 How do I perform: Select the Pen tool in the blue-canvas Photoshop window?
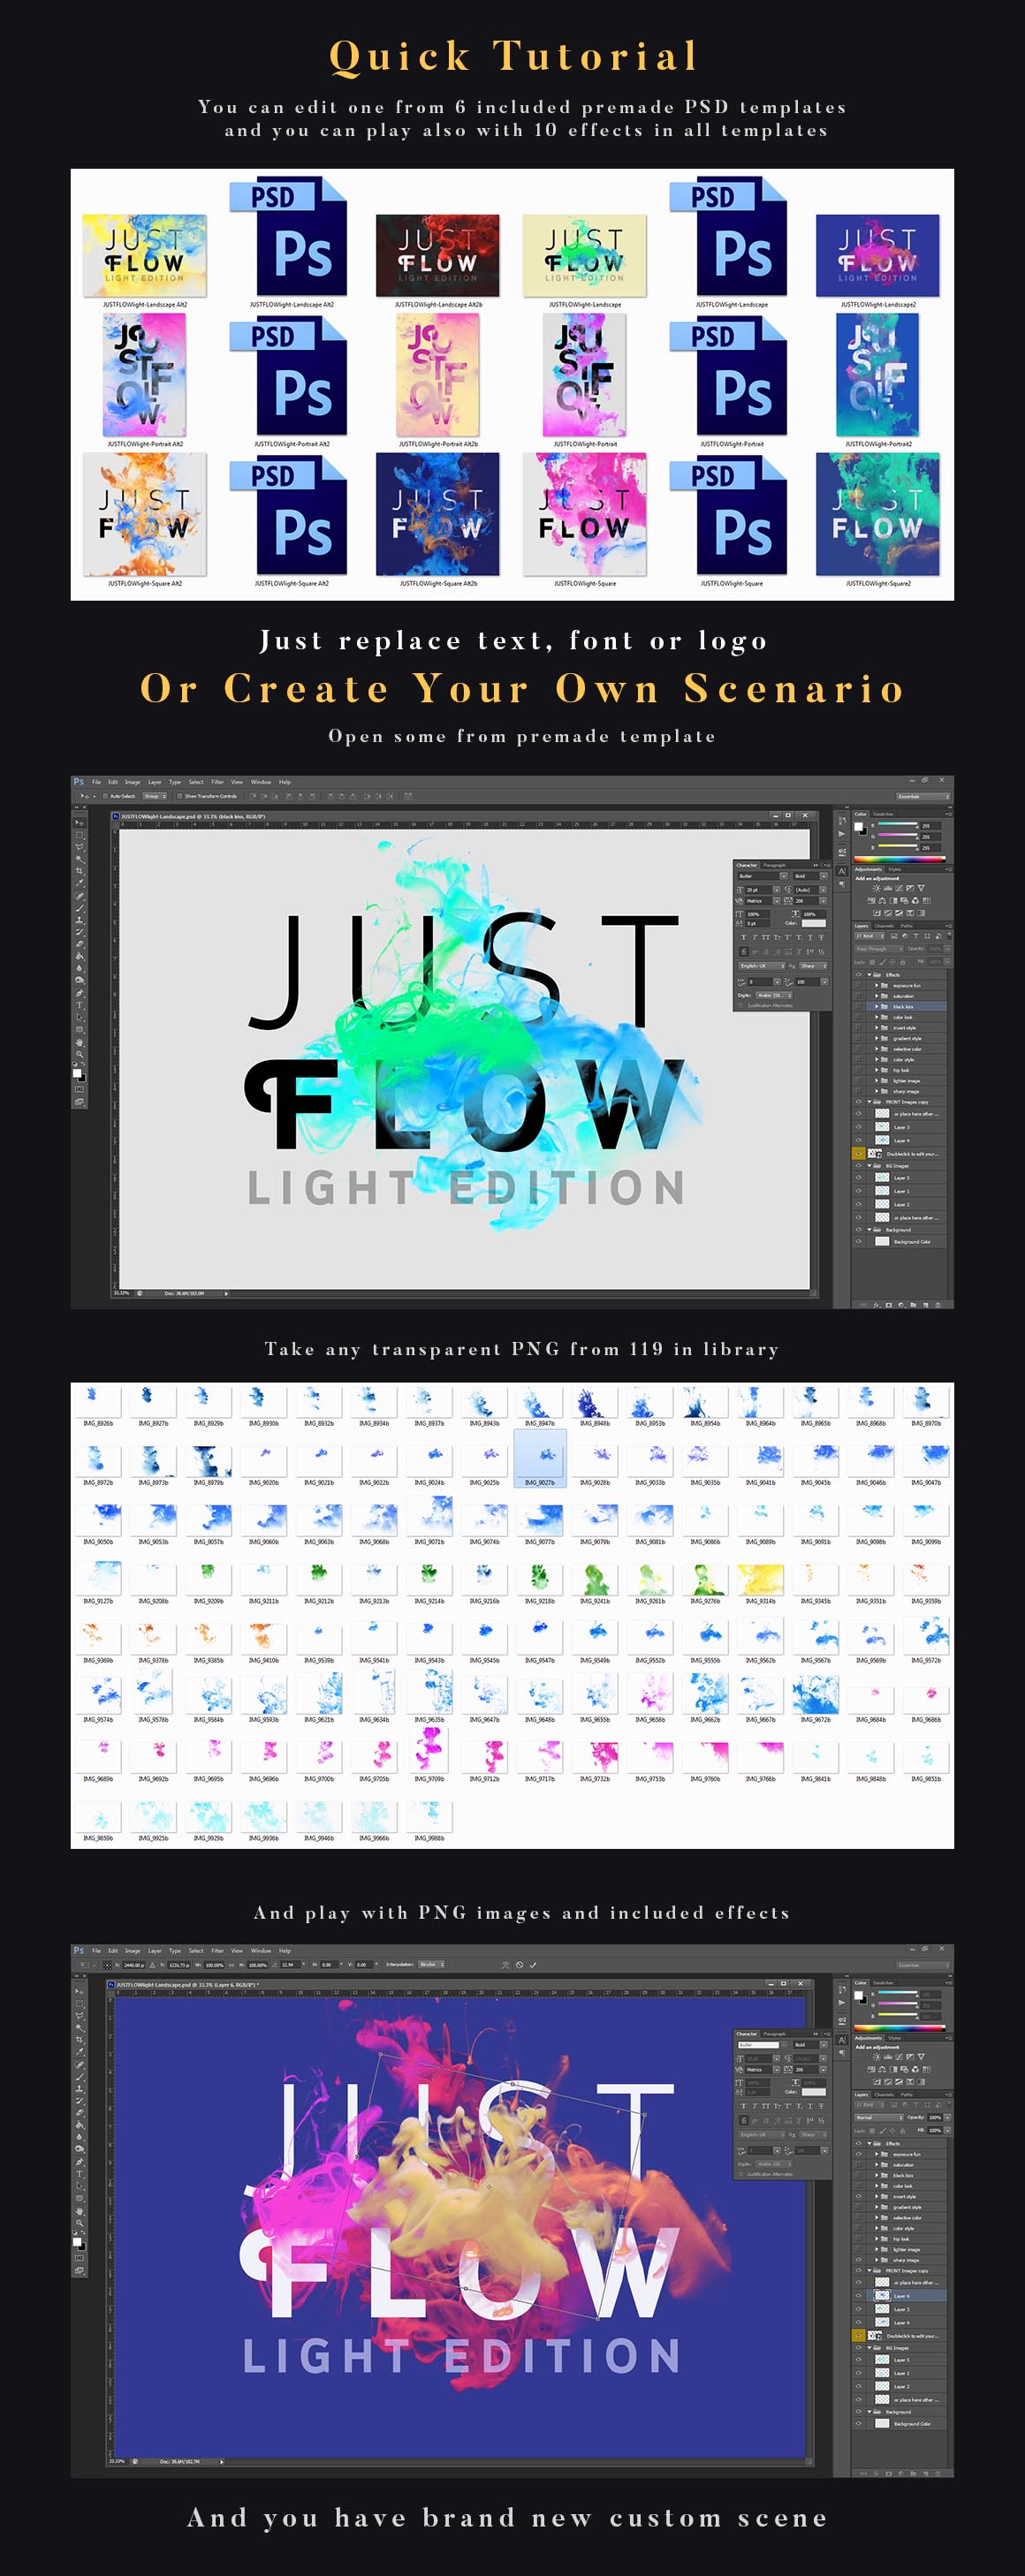(79, 2162)
